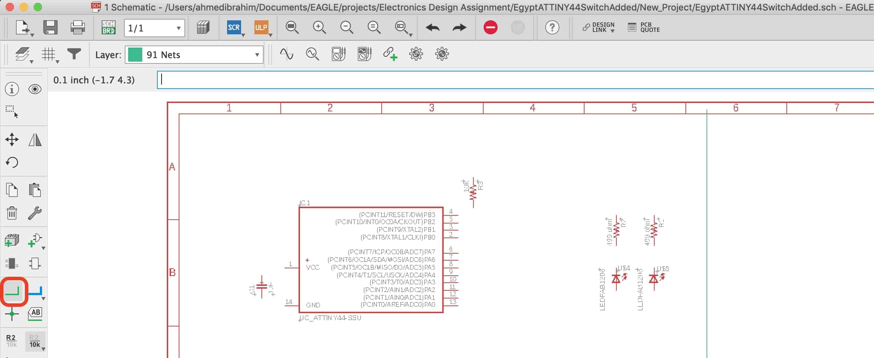Expand the Zoom select dropdown arrow
This screenshot has height=358, width=874.
(410, 35)
